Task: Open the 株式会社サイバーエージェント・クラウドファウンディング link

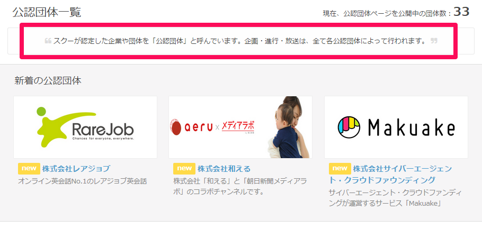Action: 390,174
